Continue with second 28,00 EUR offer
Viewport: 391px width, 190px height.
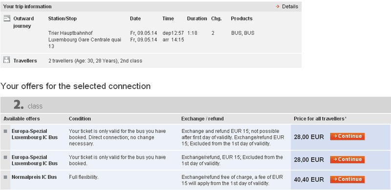click(x=348, y=160)
